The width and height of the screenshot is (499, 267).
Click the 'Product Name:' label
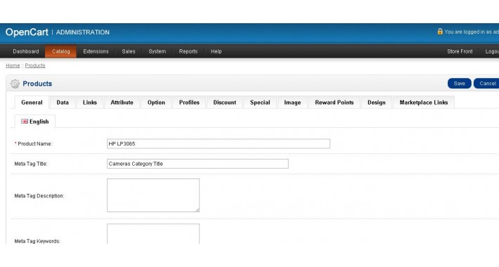34,143
